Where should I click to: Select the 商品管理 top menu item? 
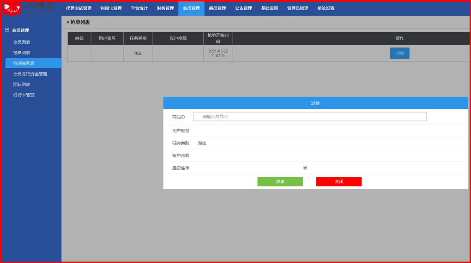(217, 8)
